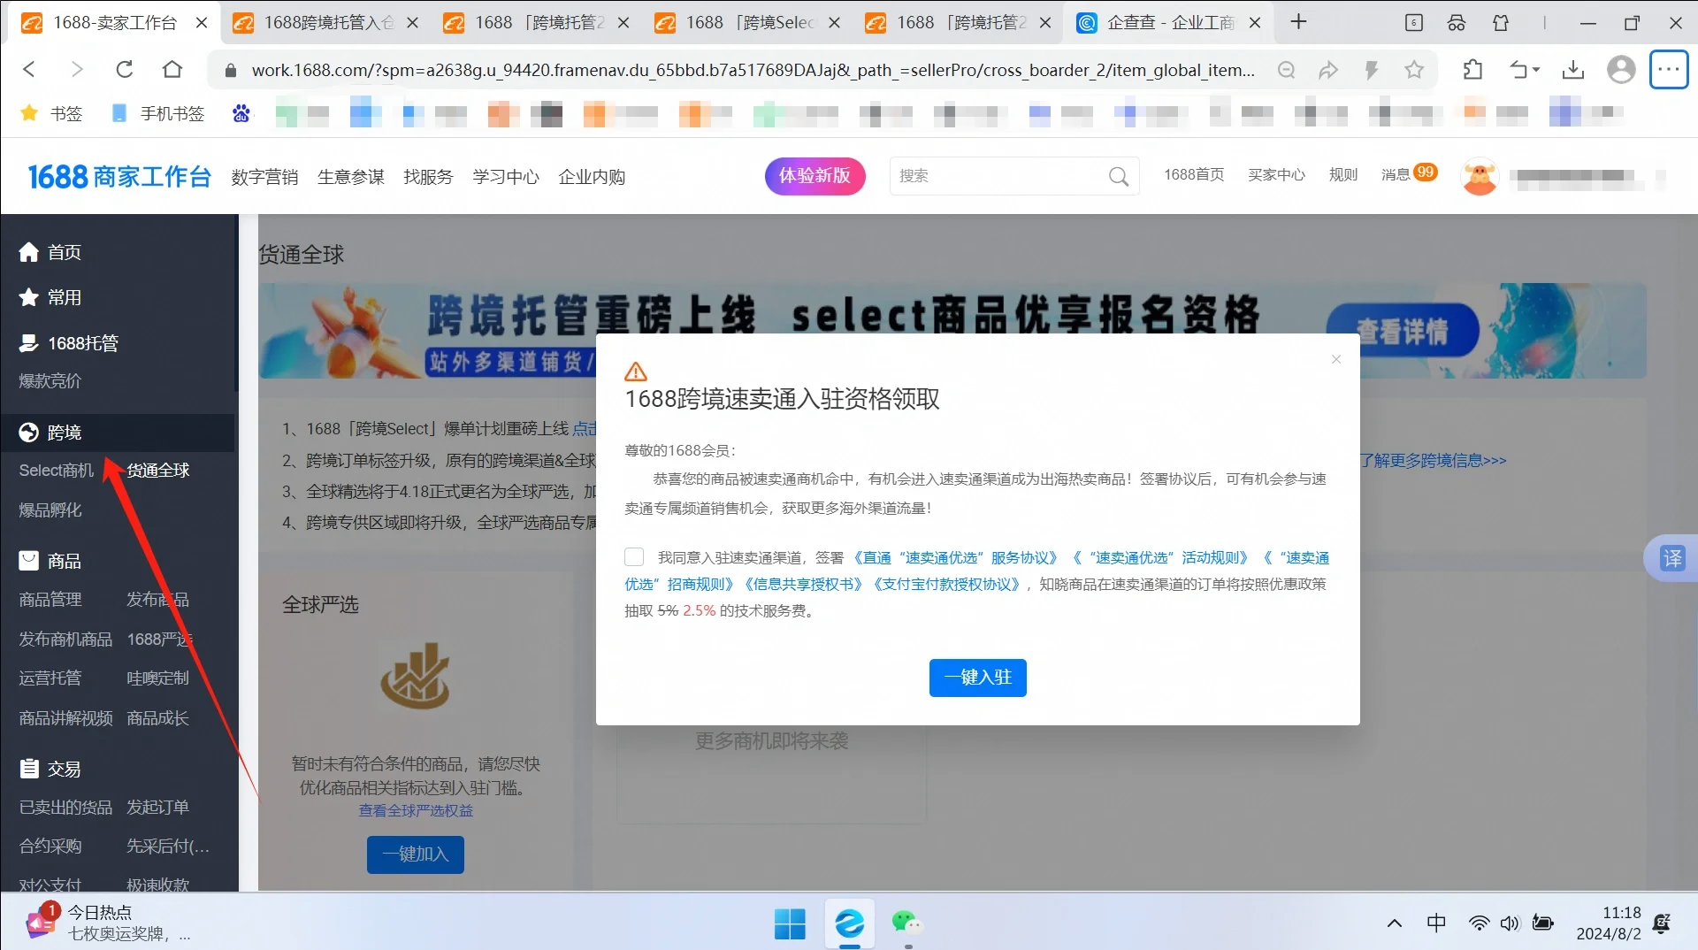Click the user avatar in header
This screenshot has height=950, width=1698.
(1480, 177)
